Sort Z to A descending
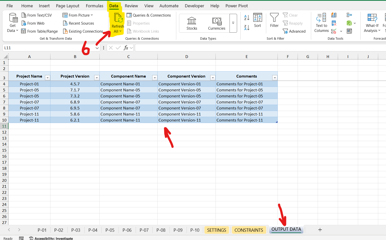The height and width of the screenshot is (240, 386). tap(247, 28)
